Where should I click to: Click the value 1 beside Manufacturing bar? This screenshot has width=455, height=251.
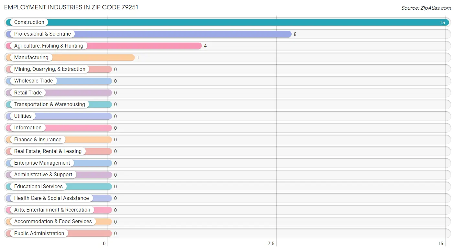click(138, 58)
